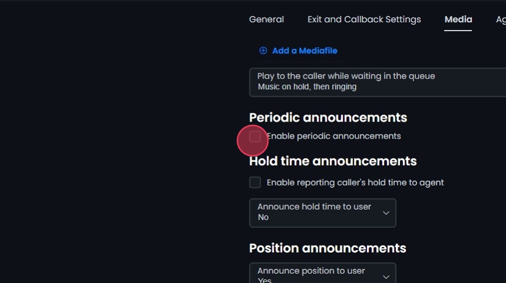Tick the Enable periodic announcements checkbox

tap(255, 136)
